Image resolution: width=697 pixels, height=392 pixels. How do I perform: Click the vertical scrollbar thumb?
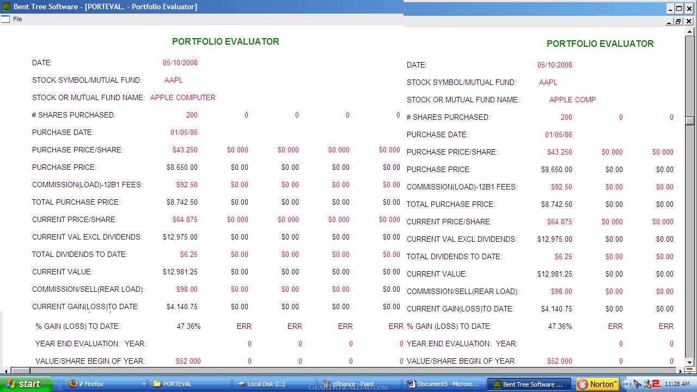pyautogui.click(x=689, y=121)
